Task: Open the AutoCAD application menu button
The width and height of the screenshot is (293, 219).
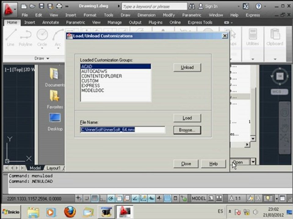Action: 9,9
